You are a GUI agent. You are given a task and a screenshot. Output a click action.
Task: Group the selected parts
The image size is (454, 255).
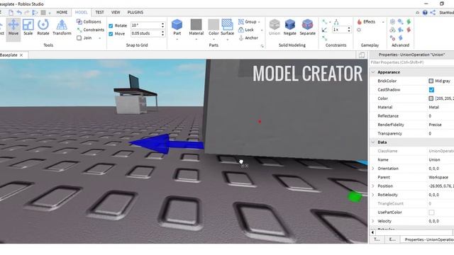coord(248,22)
